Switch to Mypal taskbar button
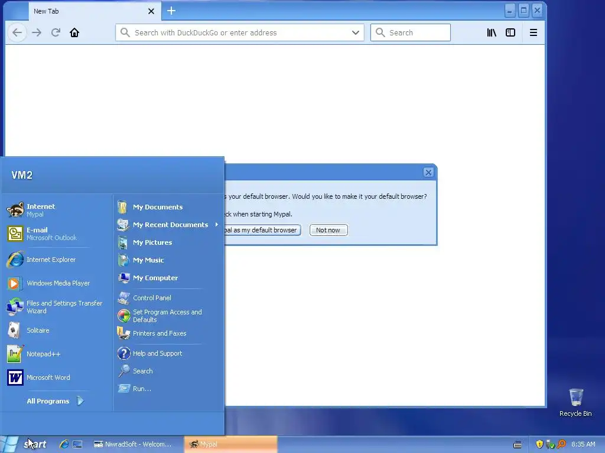 tap(230, 444)
